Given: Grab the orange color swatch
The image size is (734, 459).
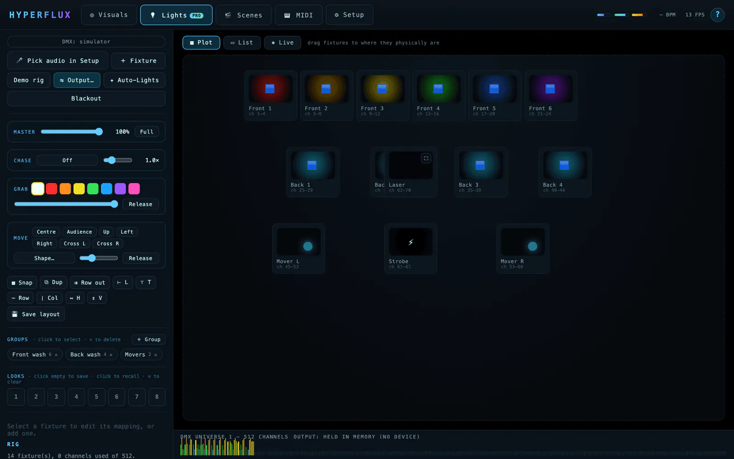Looking at the screenshot, I should (66, 189).
